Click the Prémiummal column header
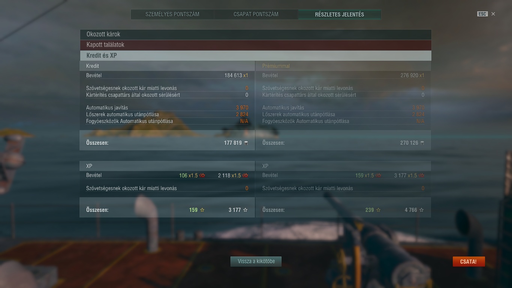The height and width of the screenshot is (288, 512). coord(276,66)
